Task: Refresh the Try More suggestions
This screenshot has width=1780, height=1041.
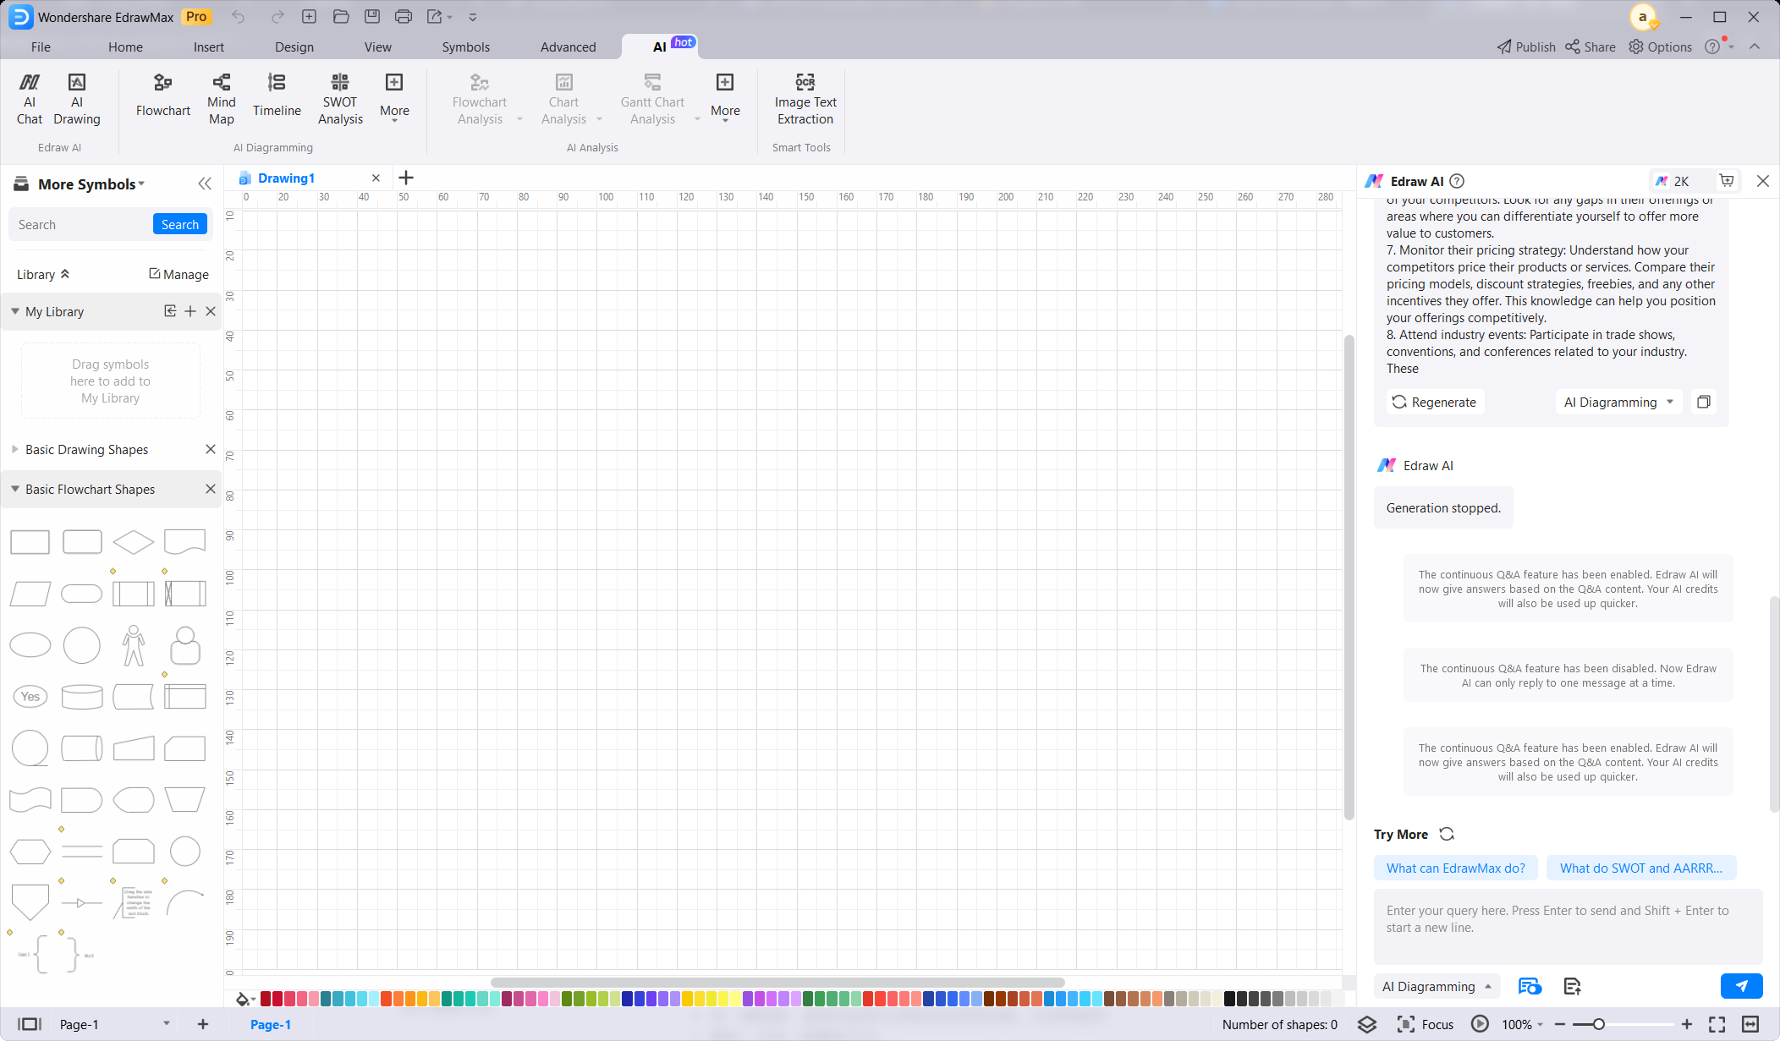Action: 1447,834
